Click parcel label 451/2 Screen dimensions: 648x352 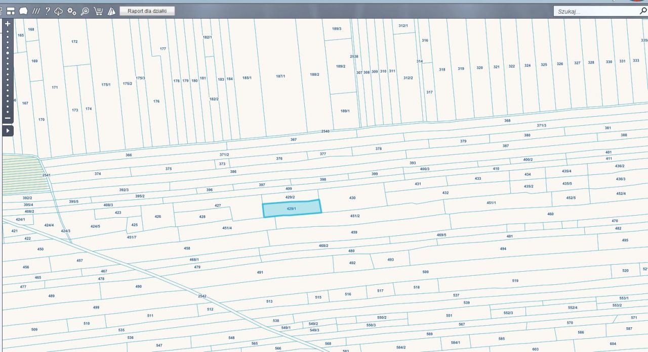pos(355,216)
